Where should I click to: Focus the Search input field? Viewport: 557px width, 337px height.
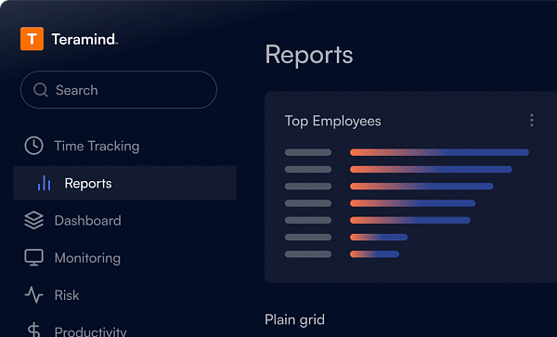tap(119, 89)
